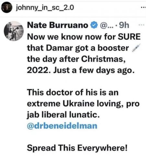Click the line "Now we know now for SURE"
The height and width of the screenshot is (162, 146).
(x=84, y=37)
